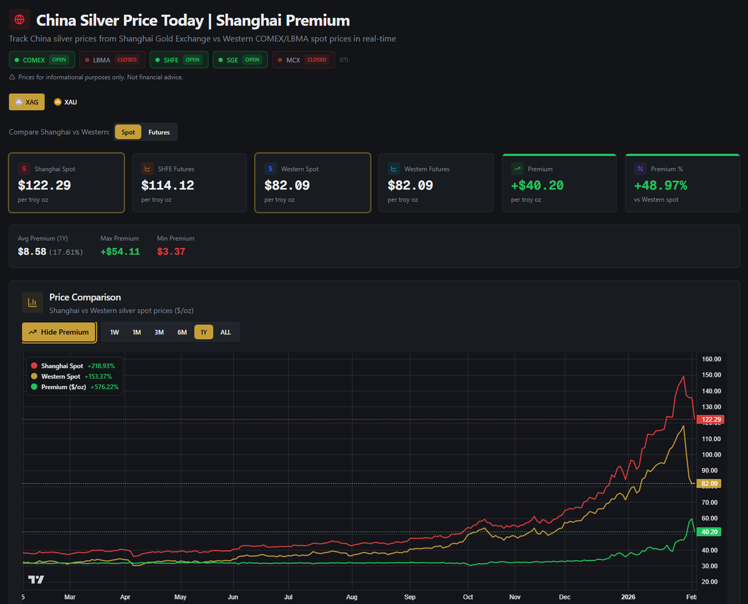Set chart range to 1M

click(137, 332)
